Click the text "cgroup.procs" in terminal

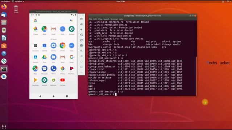pyautogui.click(x=96, y=64)
